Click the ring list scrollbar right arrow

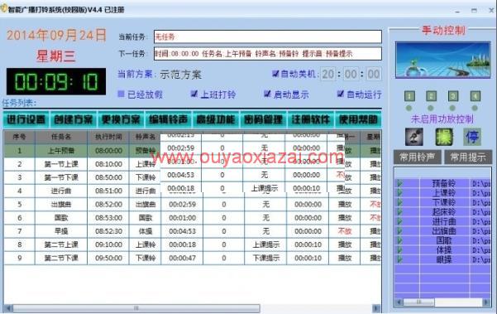point(486,302)
